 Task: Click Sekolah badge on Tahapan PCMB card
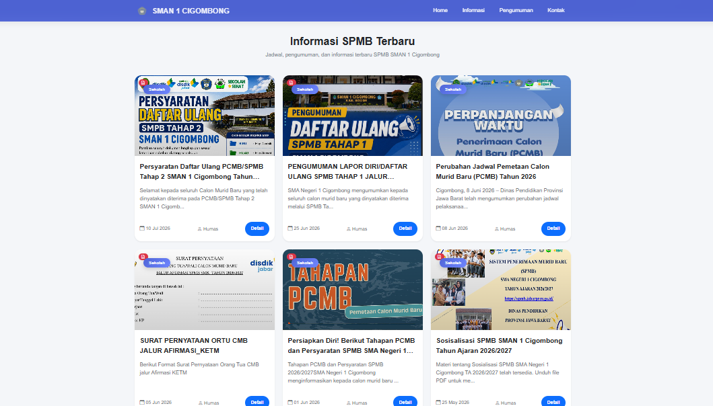pos(305,263)
